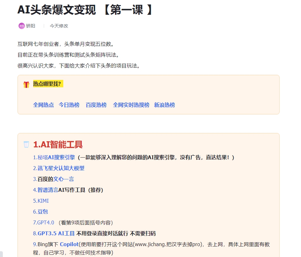Click the 今天修改 timestamp

[59, 26]
